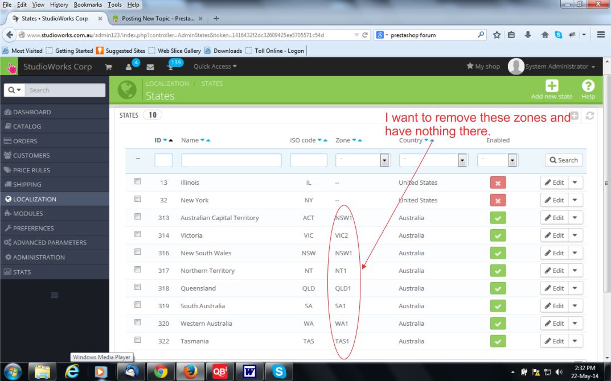
Task: Open the system administrator avatar
Action: tap(515, 66)
